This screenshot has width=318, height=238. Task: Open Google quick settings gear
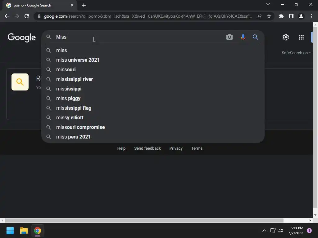click(x=286, y=37)
